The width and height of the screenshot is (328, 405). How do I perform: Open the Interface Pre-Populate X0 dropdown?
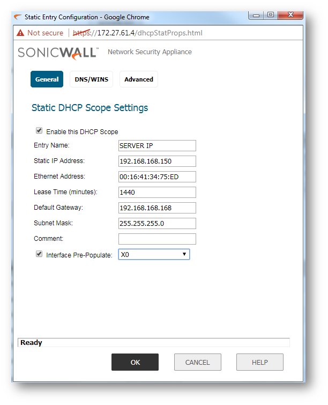154,254
